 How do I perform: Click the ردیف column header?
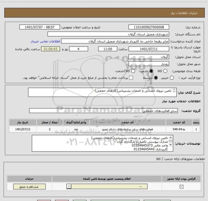(x=196, y=122)
